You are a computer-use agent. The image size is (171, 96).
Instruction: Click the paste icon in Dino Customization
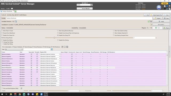coord(65,47)
